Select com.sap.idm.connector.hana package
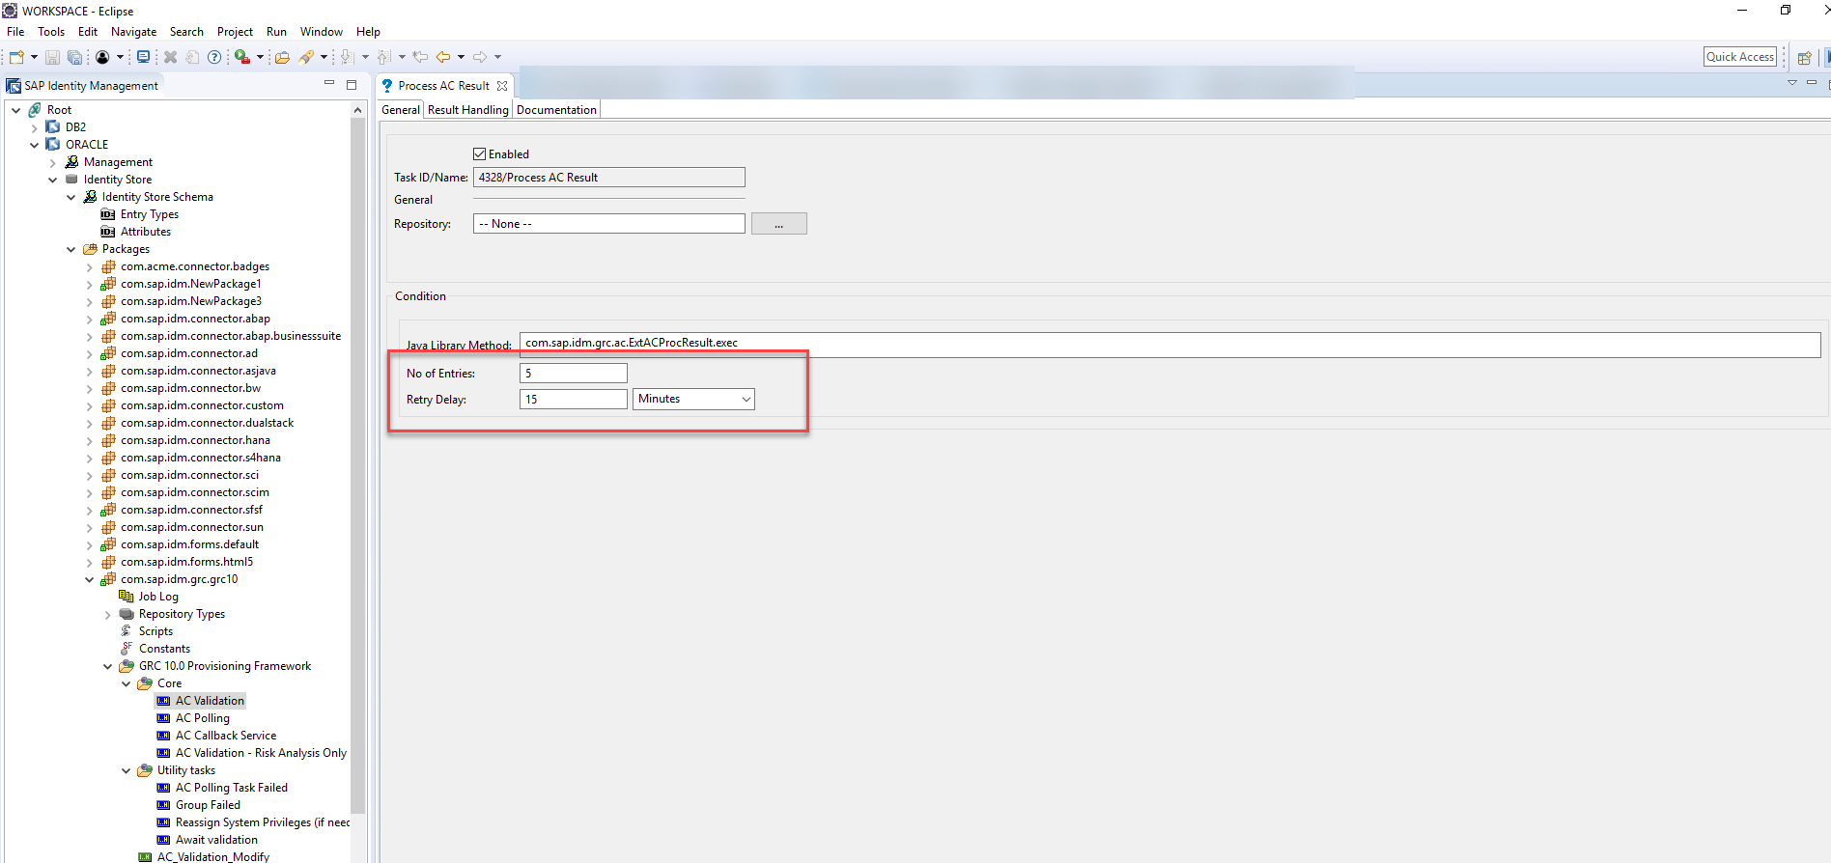The image size is (1831, 863). (195, 440)
